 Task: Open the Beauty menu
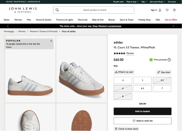tap(112, 20)
